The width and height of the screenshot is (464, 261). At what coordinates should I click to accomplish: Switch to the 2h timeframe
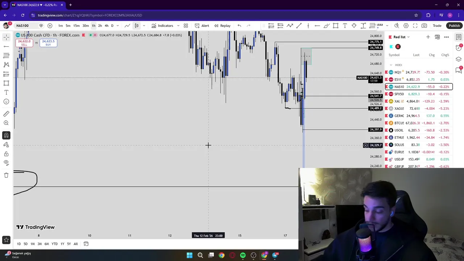[100, 26]
